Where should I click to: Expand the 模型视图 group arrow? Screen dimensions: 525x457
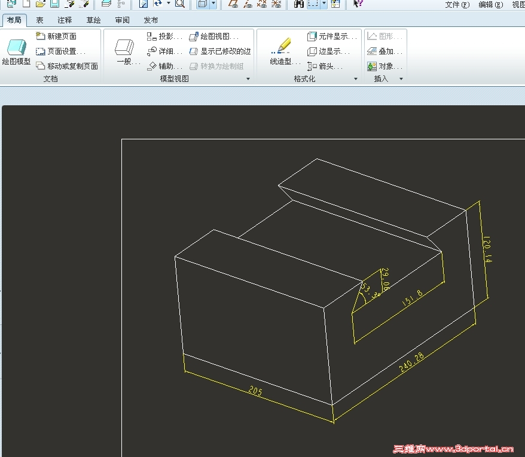coord(248,79)
